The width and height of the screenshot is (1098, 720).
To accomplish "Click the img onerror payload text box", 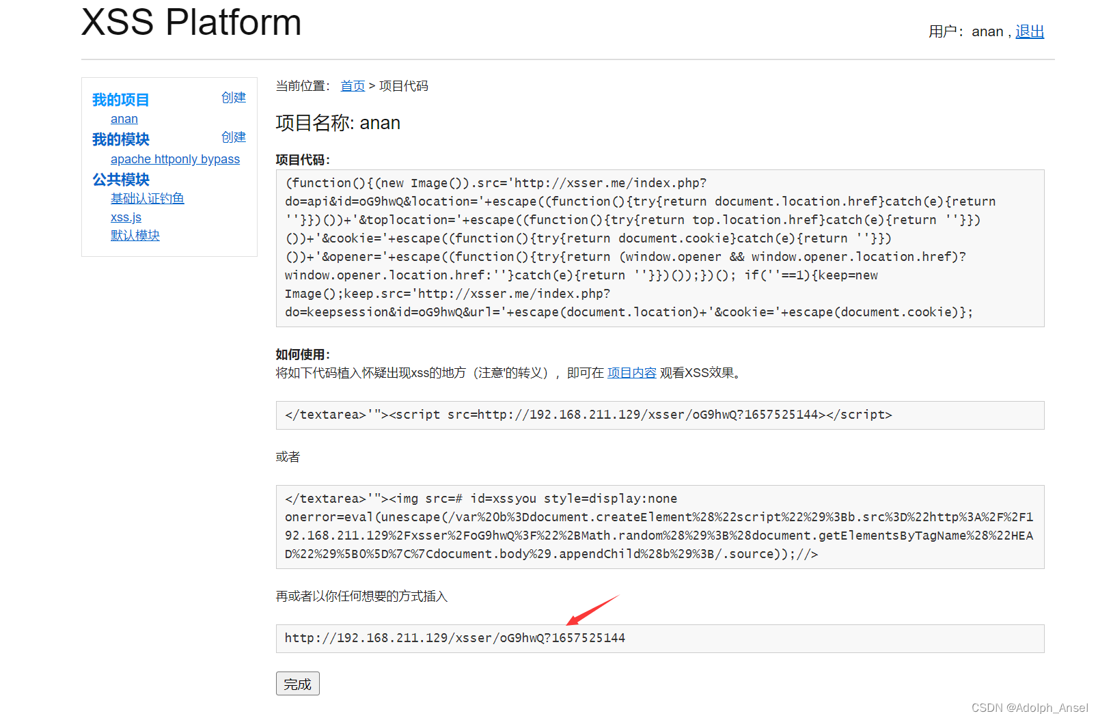I will pos(660,527).
